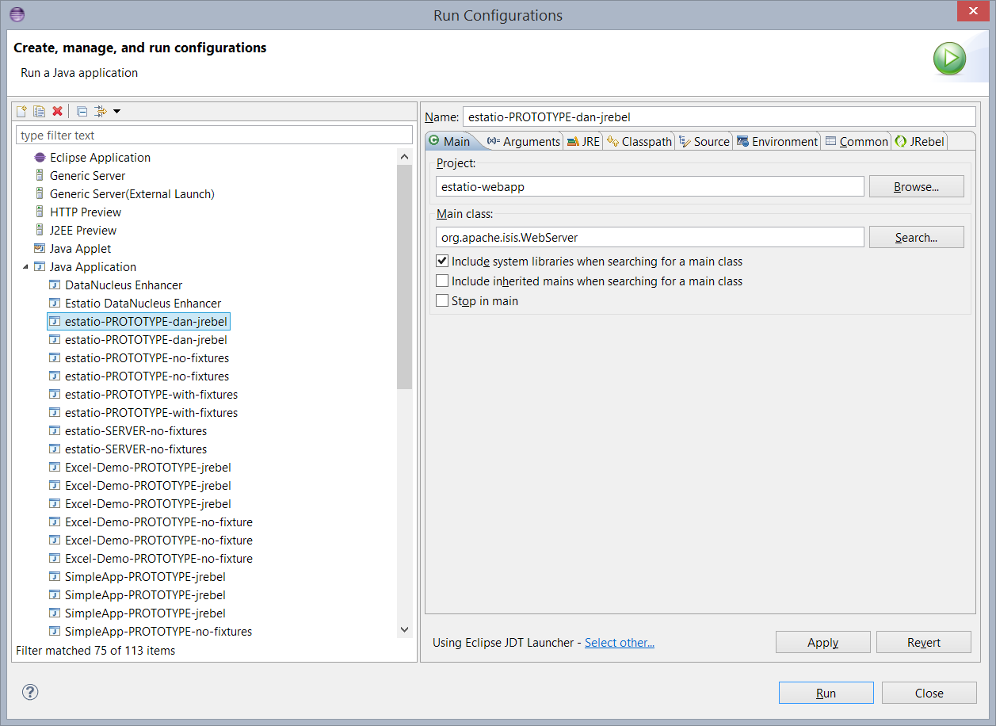Click the Duplicate launch configuration icon
996x726 pixels.
point(40,111)
